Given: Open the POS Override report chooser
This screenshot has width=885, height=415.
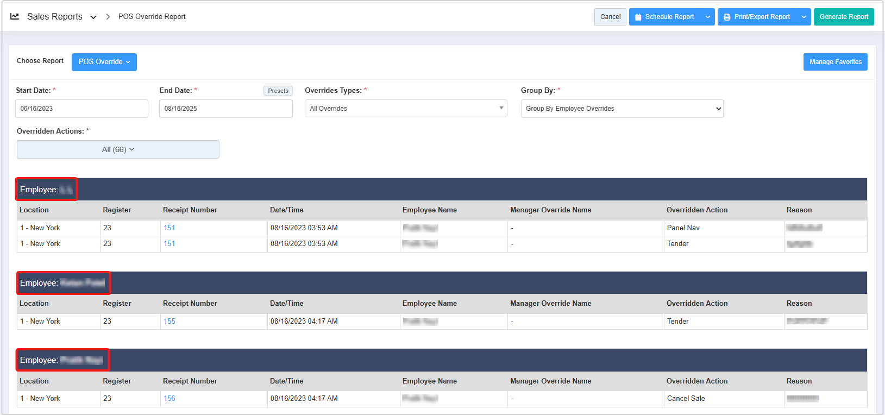Looking at the screenshot, I should (x=104, y=62).
